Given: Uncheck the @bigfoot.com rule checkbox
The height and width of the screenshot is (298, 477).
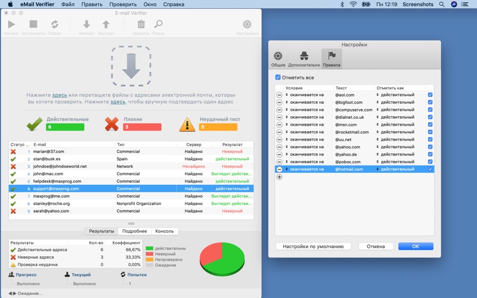Looking at the screenshot, I should pos(430,102).
